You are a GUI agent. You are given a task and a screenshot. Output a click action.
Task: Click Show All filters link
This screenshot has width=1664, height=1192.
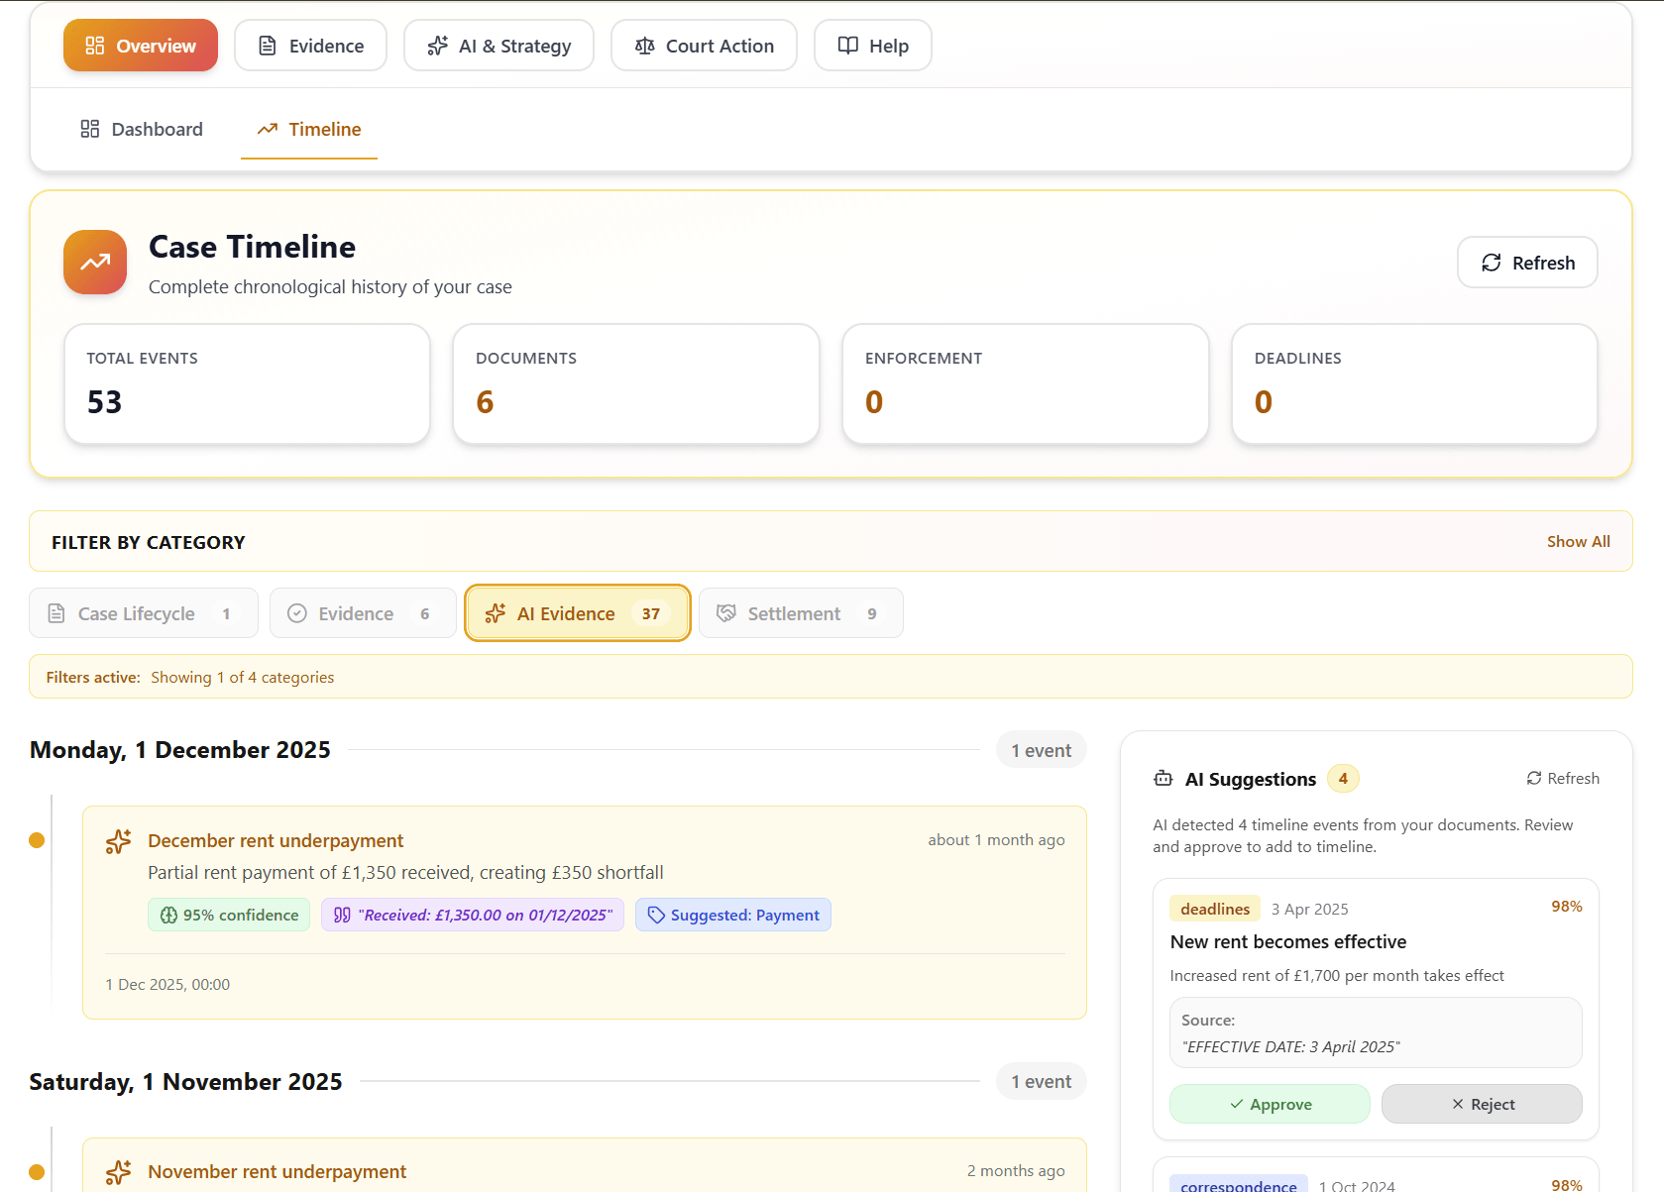(x=1578, y=541)
